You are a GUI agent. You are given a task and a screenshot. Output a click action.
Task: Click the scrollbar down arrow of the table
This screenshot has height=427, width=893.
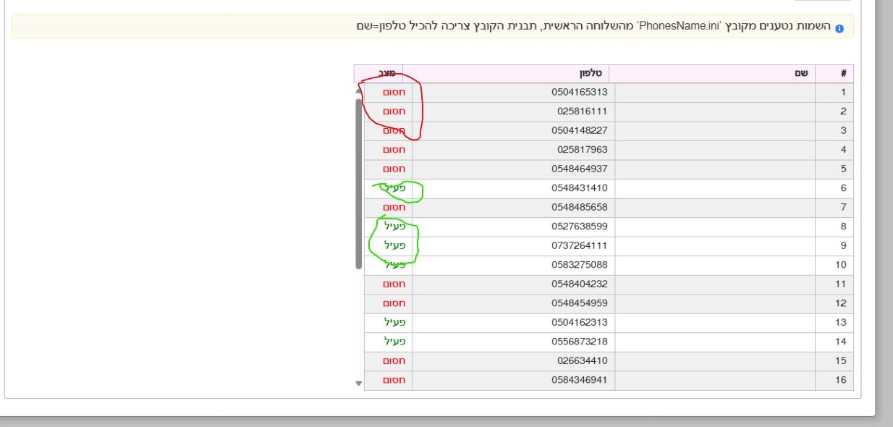coord(359,383)
